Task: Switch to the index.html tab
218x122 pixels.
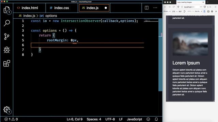Action: pos(30,8)
